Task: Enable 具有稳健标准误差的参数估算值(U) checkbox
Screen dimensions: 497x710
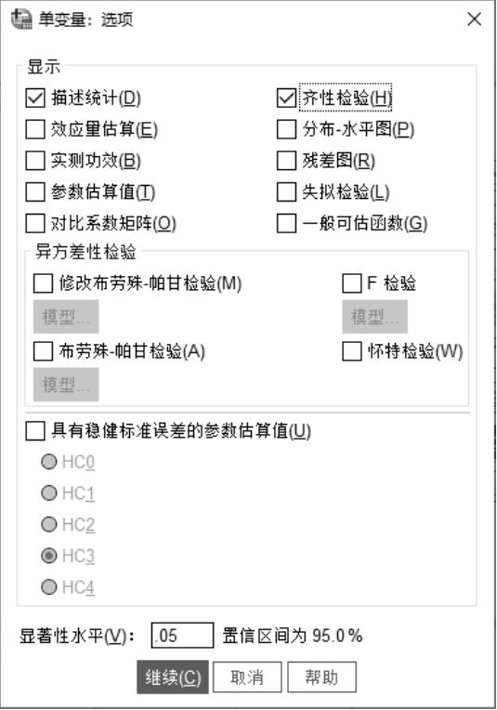Action: pyautogui.click(x=35, y=430)
